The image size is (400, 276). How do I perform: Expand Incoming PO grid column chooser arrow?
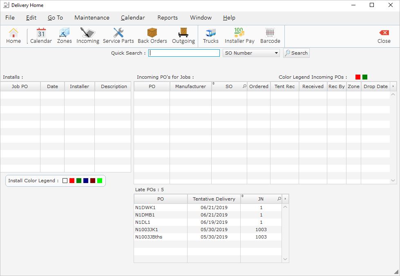393,86
